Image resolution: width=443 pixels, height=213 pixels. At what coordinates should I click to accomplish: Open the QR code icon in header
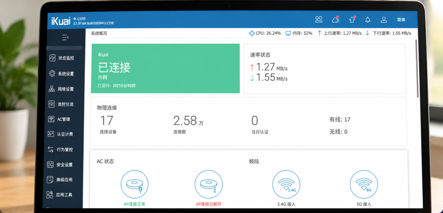(x=319, y=20)
